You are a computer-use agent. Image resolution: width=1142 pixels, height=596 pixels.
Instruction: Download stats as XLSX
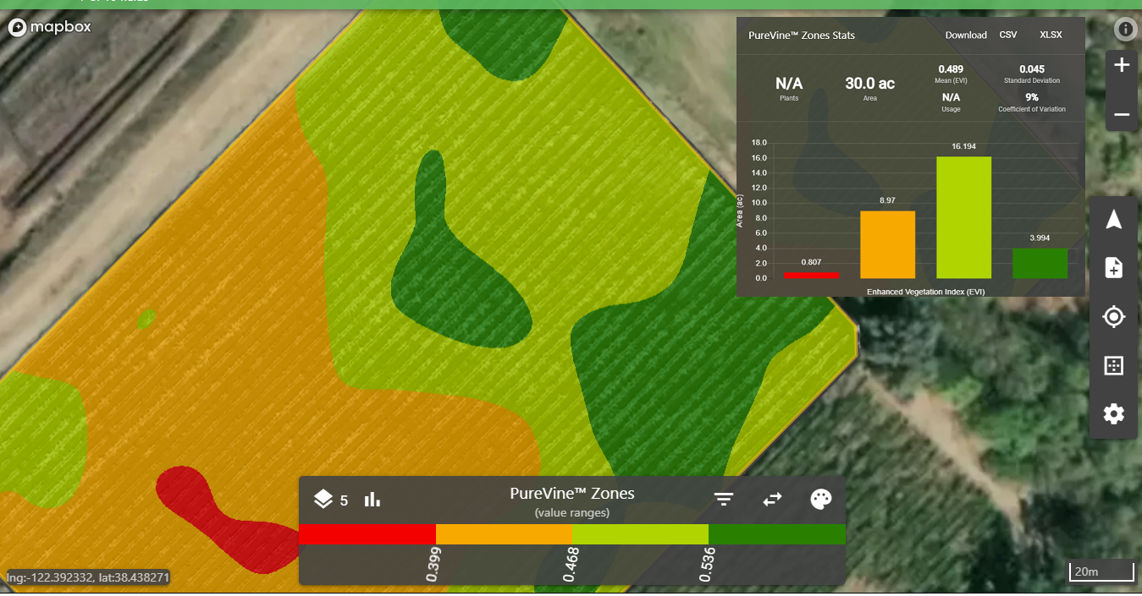[x=1051, y=36]
